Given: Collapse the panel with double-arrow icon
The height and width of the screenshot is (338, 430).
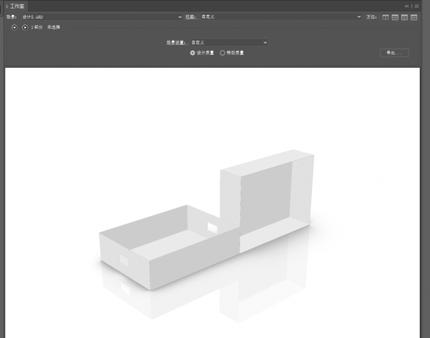Looking at the screenshot, I should pyautogui.click(x=407, y=5).
